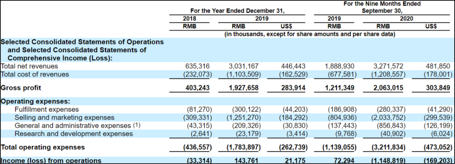Image resolution: width=455 pixels, height=164 pixels.
Task: Click the Total net revenues row label
Action: point(29,66)
